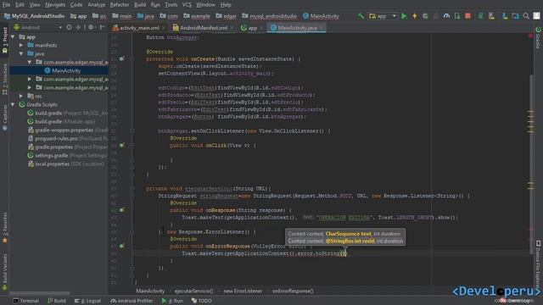Open gradle.properties file
Screen dimensions: 543x305
click(53, 147)
